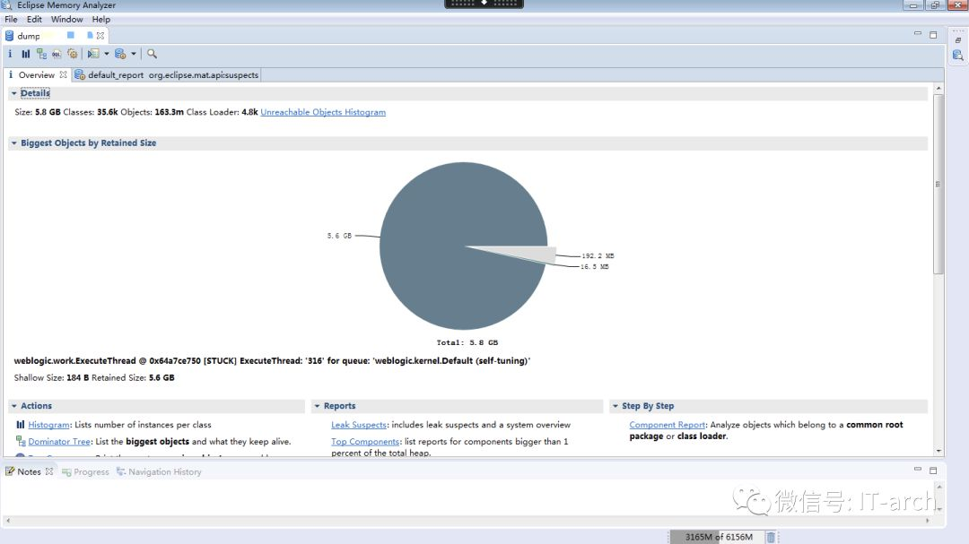The image size is (969, 544).
Task: Open the Component Report link
Action: coord(667,425)
